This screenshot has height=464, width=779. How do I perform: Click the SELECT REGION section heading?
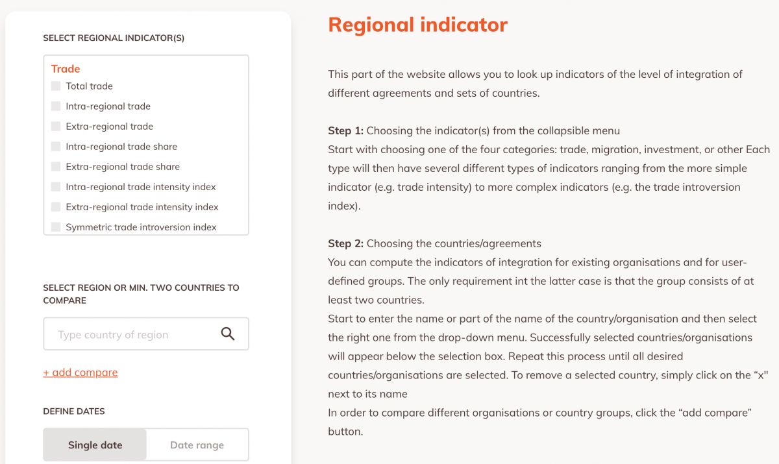[x=141, y=293]
